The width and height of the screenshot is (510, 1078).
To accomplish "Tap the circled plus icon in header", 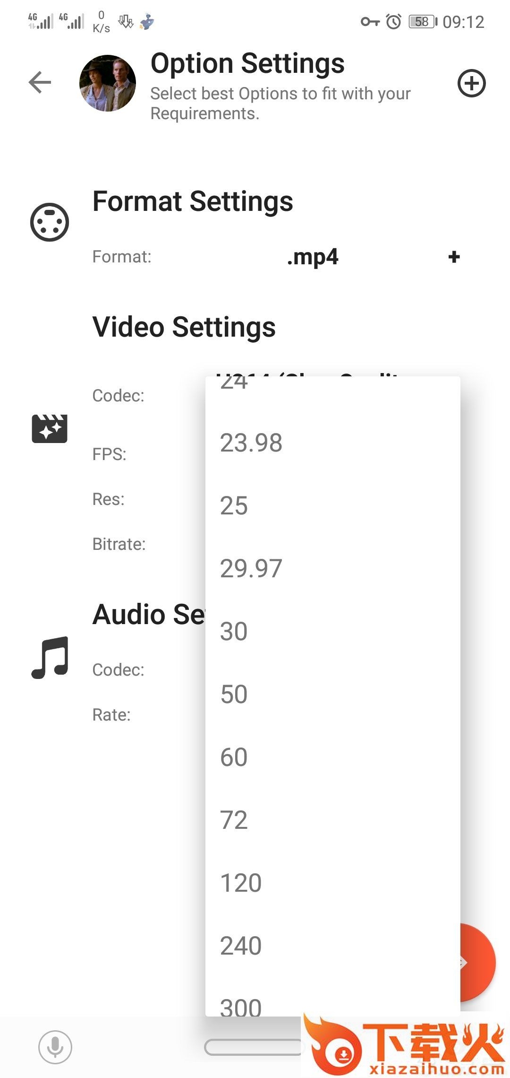I will pos(471,84).
